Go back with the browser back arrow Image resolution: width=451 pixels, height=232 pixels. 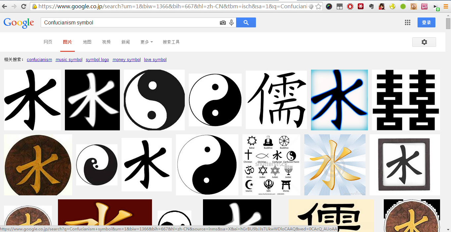(5, 6)
